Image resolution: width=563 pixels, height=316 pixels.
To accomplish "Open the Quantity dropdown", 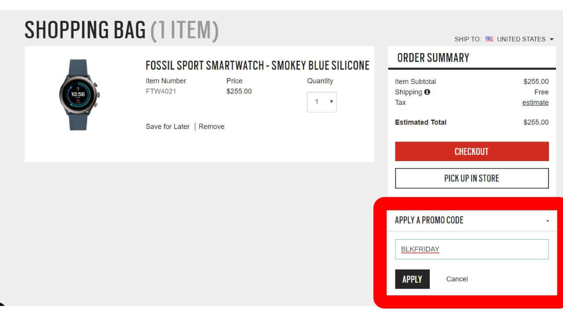I will tap(322, 102).
